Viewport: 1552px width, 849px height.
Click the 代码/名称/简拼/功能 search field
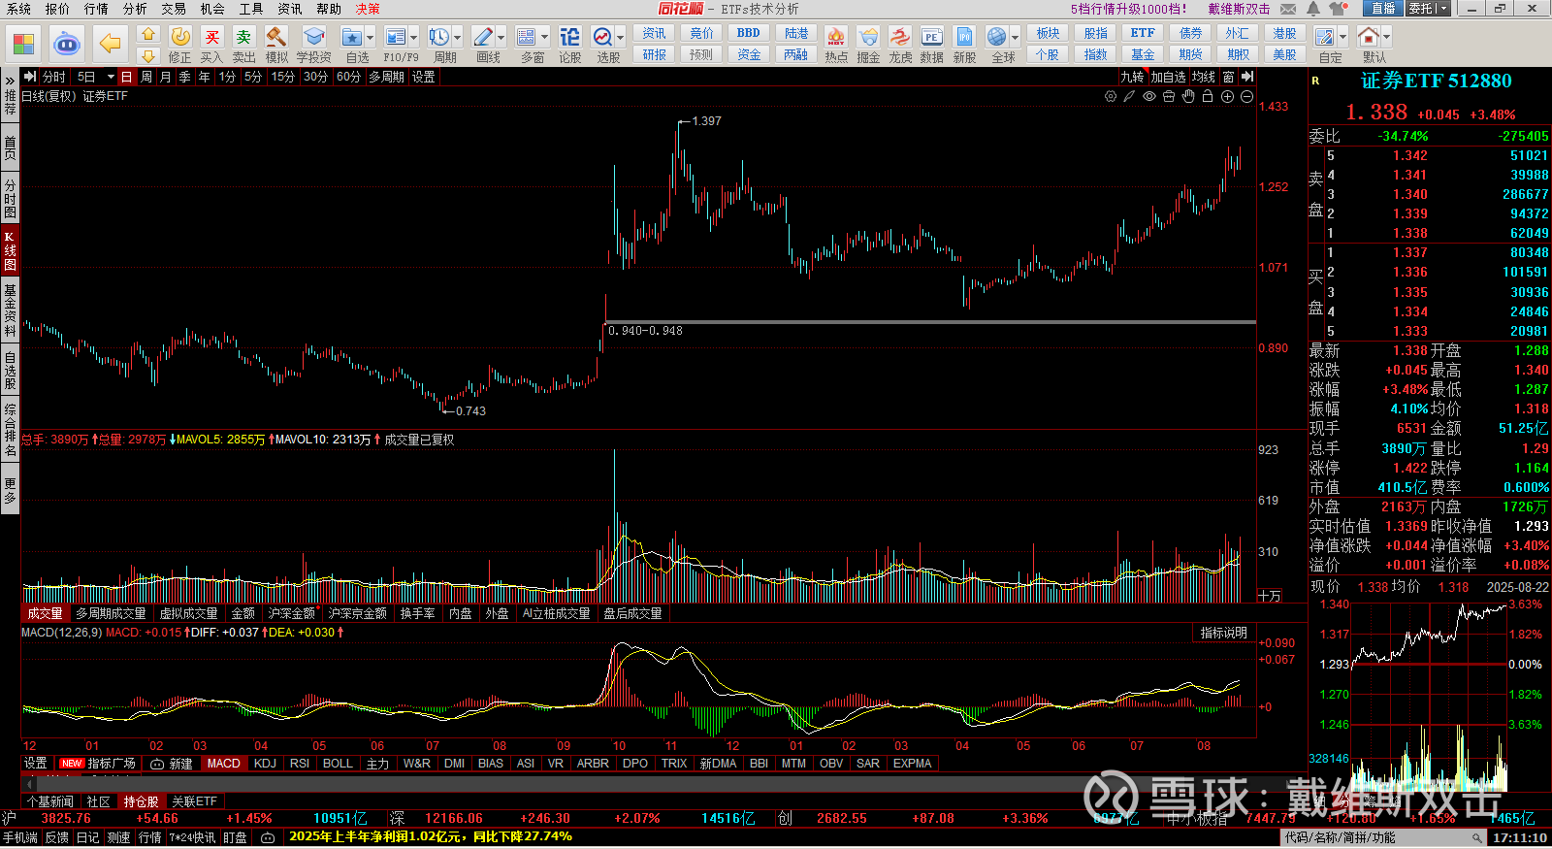point(1383,838)
